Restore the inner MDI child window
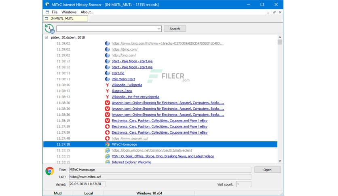Viewport: 338px width, 196px height. [274, 12]
